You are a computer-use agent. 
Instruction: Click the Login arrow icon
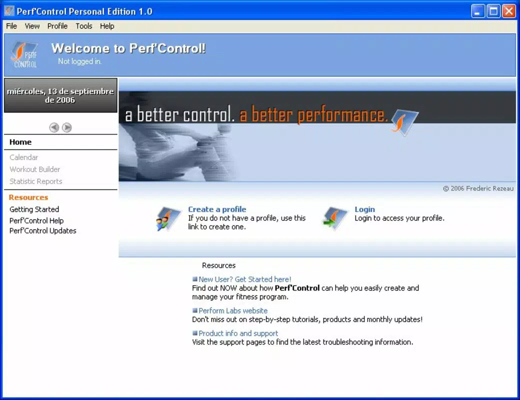tap(335, 218)
